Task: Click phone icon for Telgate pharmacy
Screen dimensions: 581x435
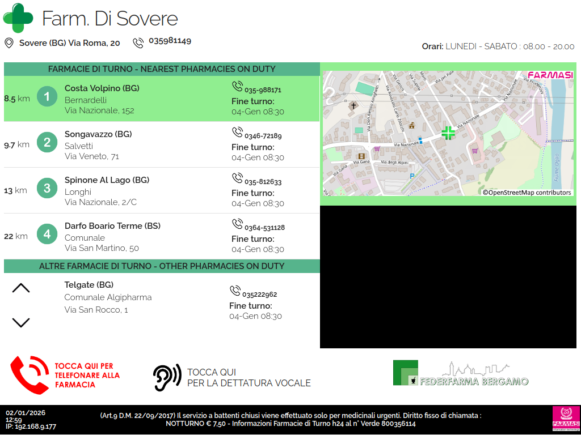Action: click(x=235, y=291)
